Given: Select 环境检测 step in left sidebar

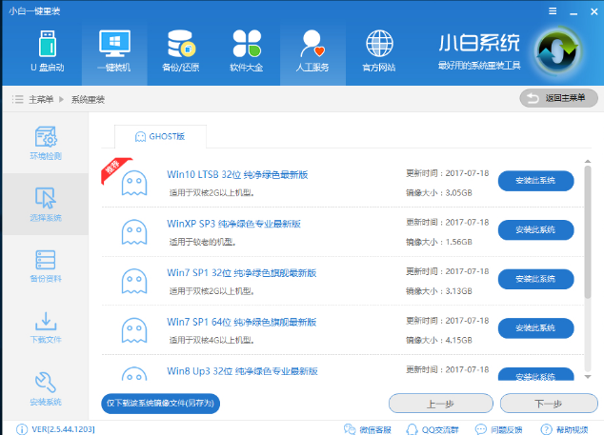Looking at the screenshot, I should click(45, 143).
